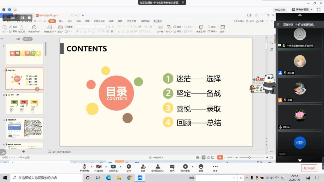This screenshot has height=182, width=324.
Task: Click the 解除静音 microphone icon
Action: coord(84,167)
